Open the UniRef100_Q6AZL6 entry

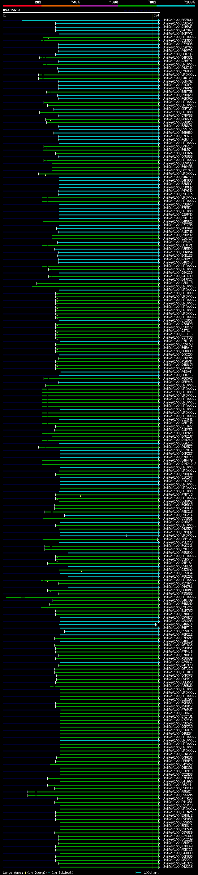tap(178, 443)
